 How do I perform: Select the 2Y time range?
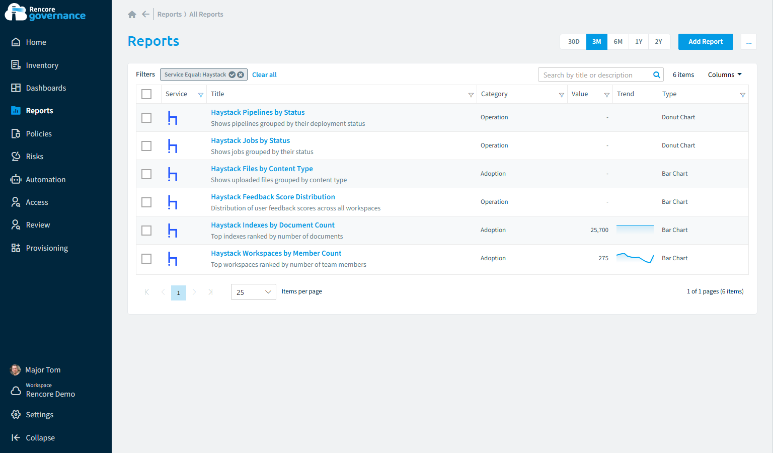click(659, 42)
